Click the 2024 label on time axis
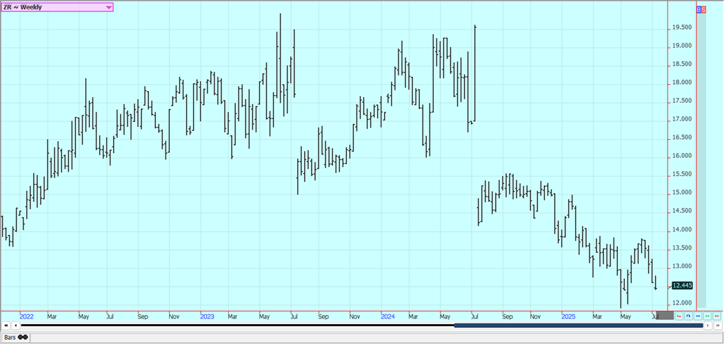The image size is (724, 344). (388, 316)
